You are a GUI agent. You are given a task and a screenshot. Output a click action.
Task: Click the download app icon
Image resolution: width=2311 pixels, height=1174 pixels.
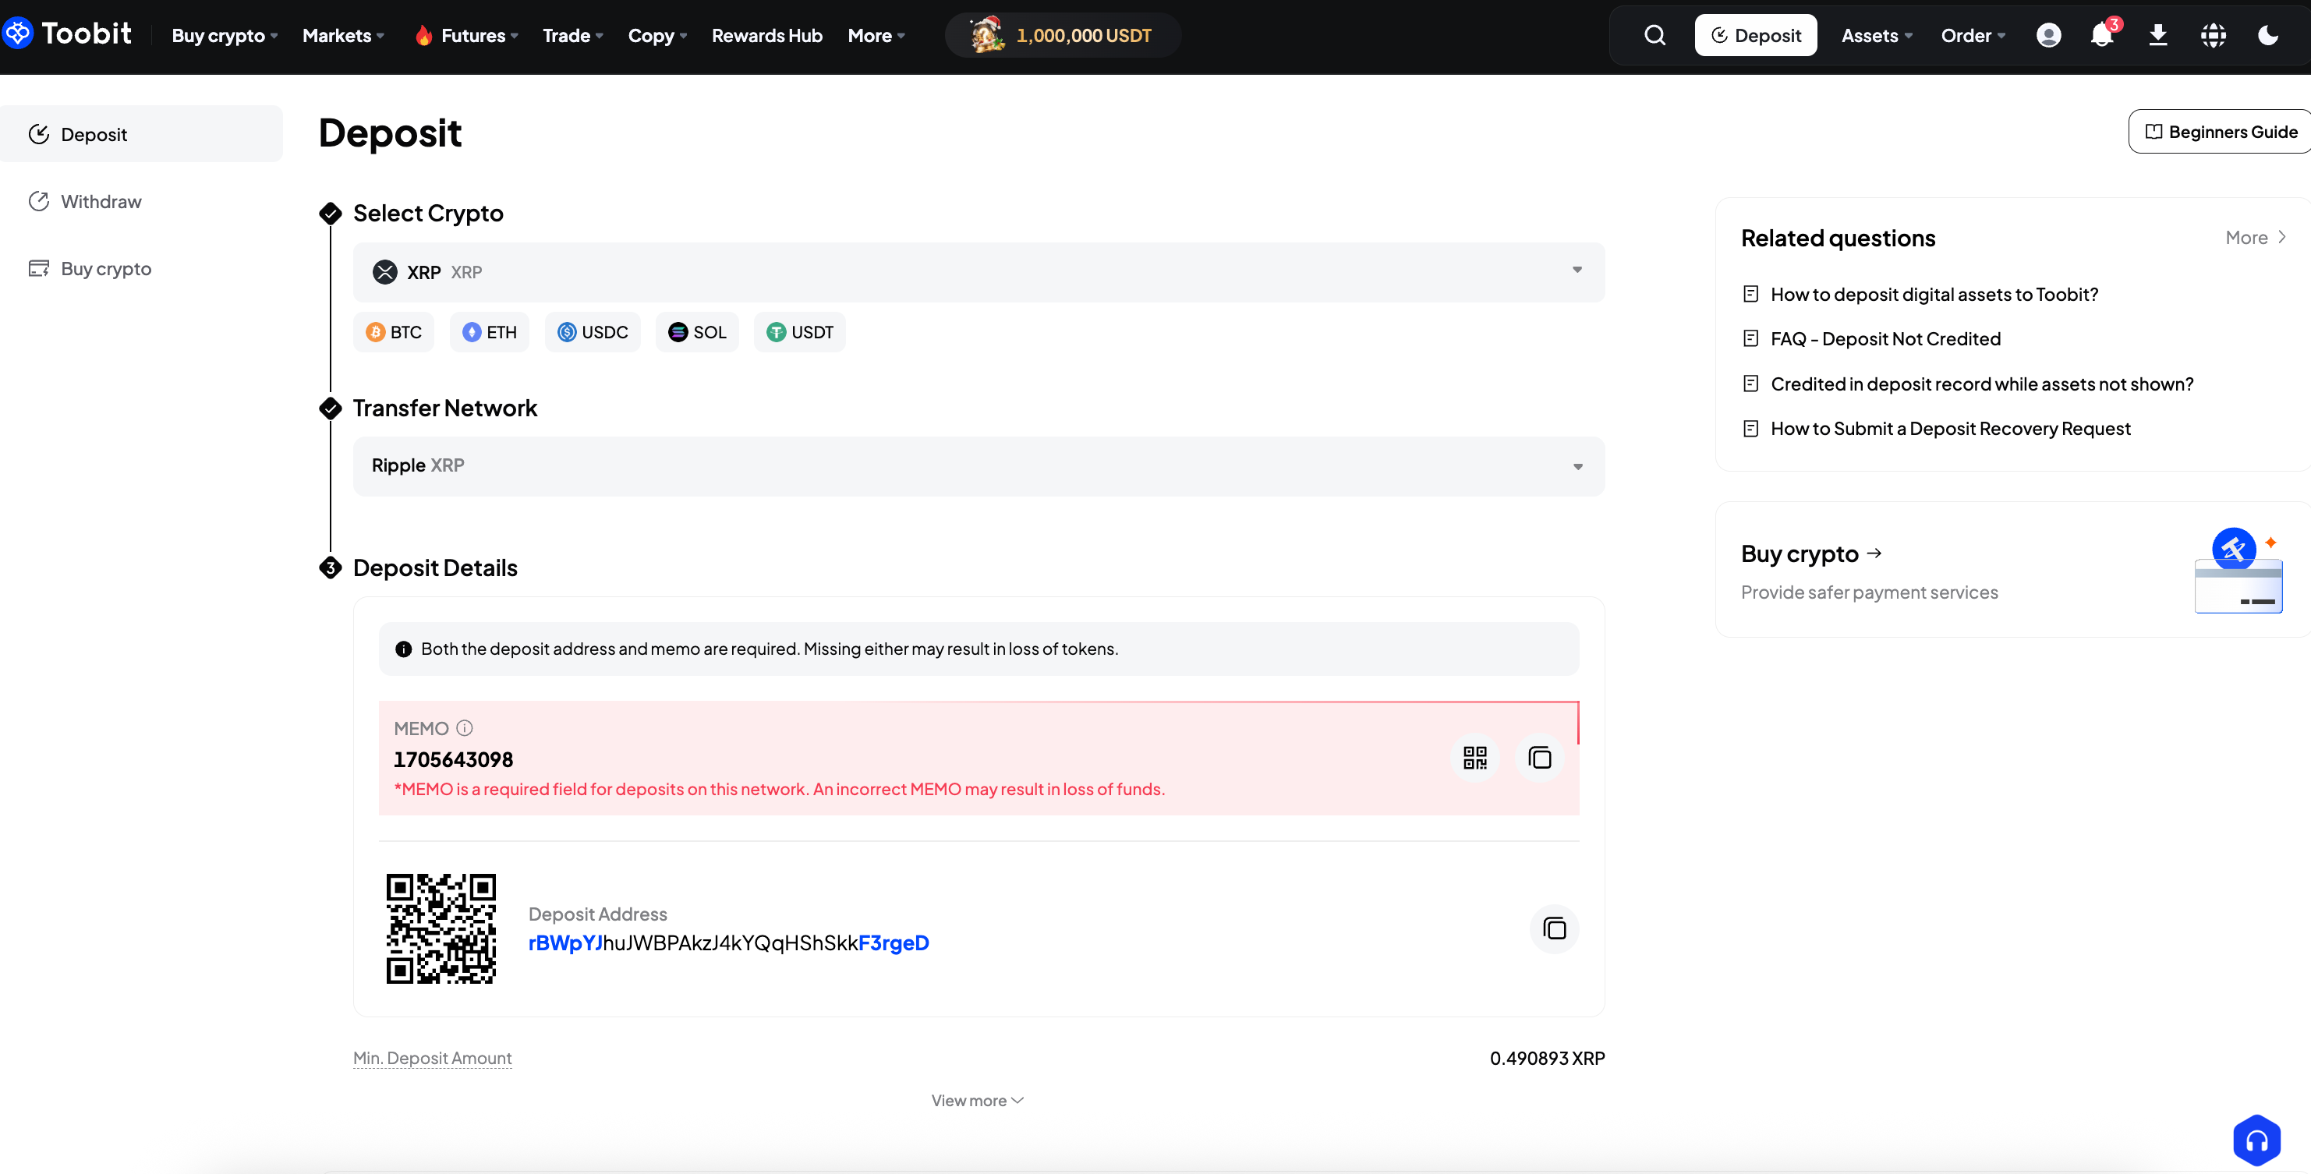[x=2157, y=35]
